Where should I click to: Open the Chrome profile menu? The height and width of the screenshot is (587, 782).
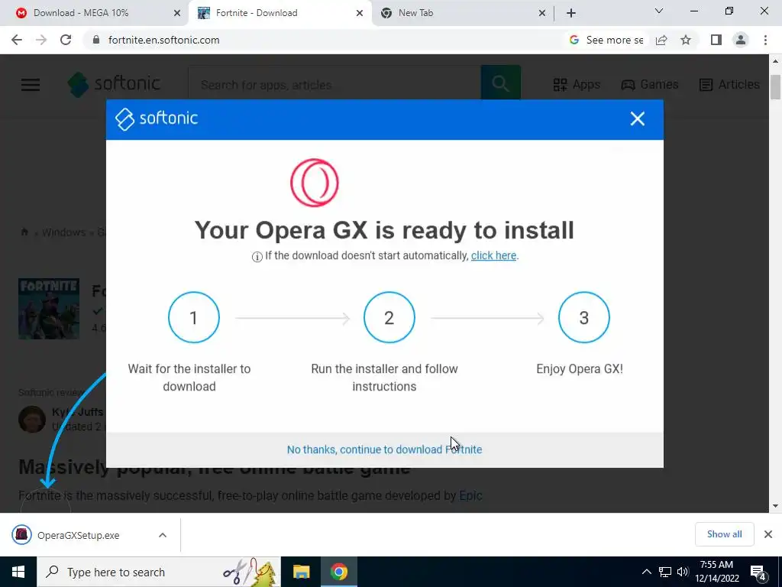(741, 40)
